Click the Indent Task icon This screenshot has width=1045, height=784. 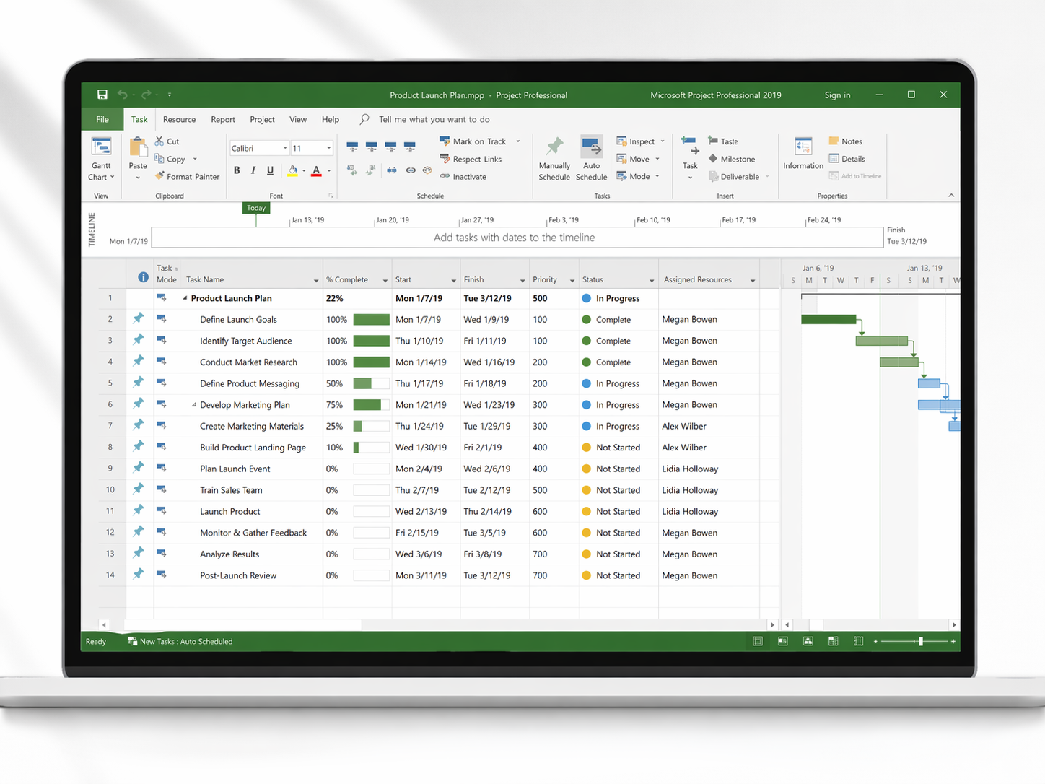(x=371, y=170)
